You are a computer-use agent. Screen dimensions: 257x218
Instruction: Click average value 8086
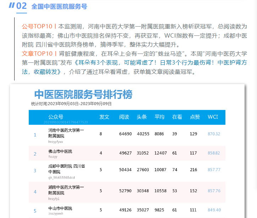pyautogui.click(x=159, y=134)
